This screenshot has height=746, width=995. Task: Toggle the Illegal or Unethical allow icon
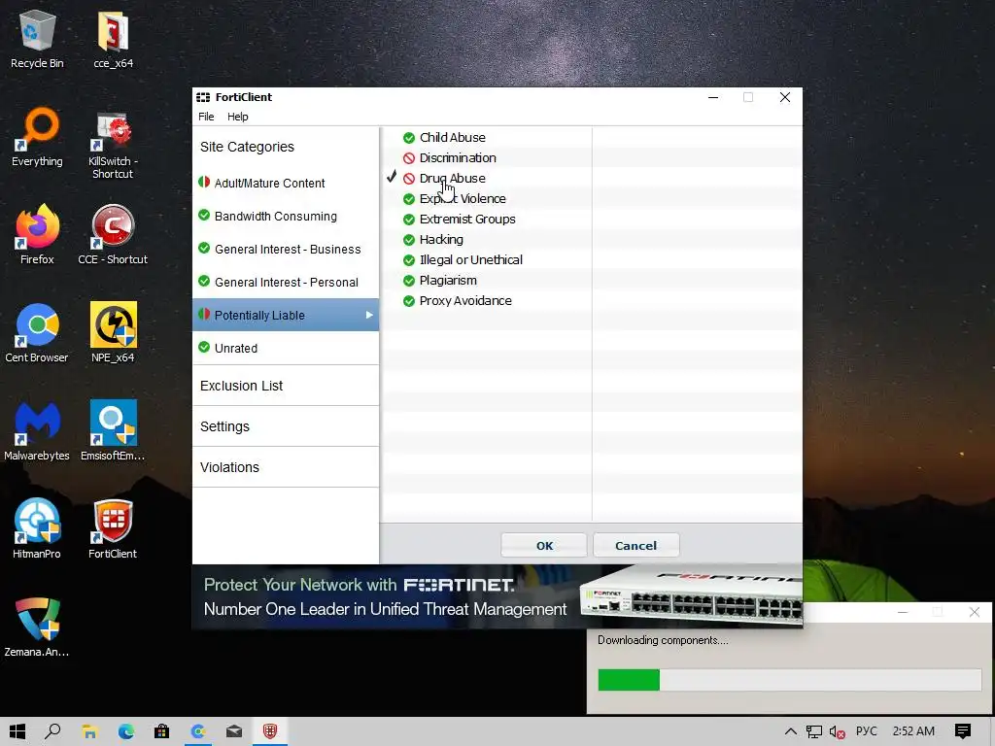point(409,260)
